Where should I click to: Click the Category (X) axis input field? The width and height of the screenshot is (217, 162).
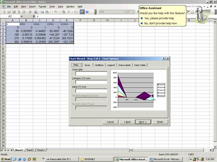91,82
